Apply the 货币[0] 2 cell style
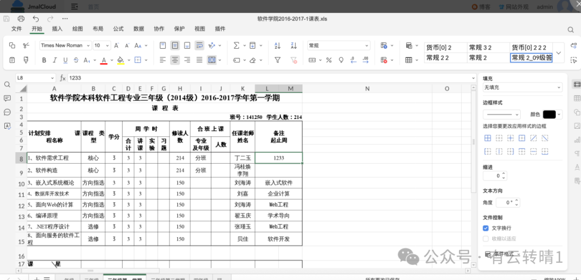 445,48
